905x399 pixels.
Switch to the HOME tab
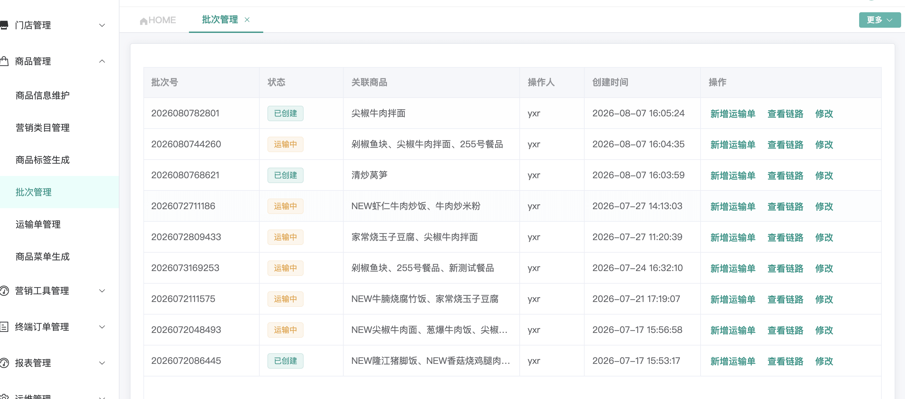coord(158,20)
